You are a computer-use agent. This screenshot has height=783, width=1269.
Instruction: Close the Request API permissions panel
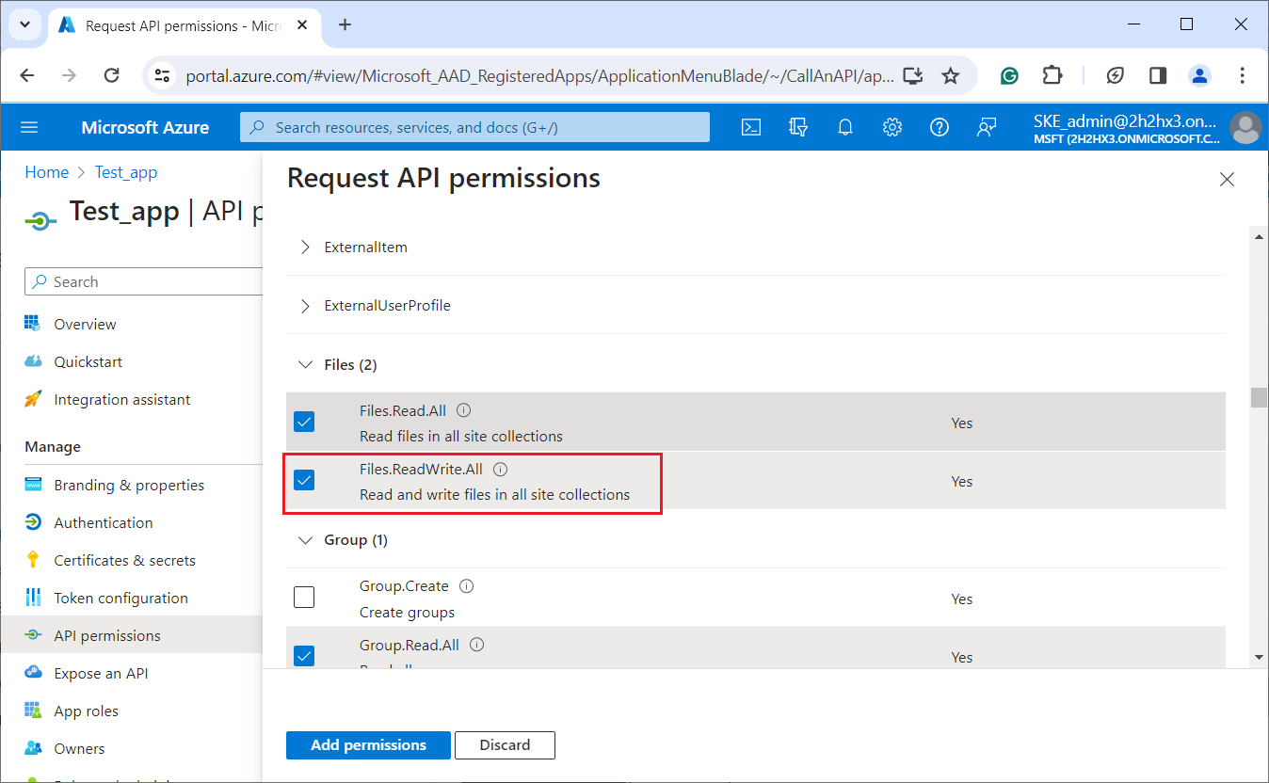[x=1227, y=179]
